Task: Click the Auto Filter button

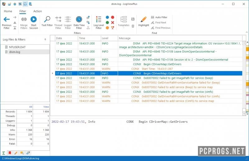Action: [x=159, y=17]
